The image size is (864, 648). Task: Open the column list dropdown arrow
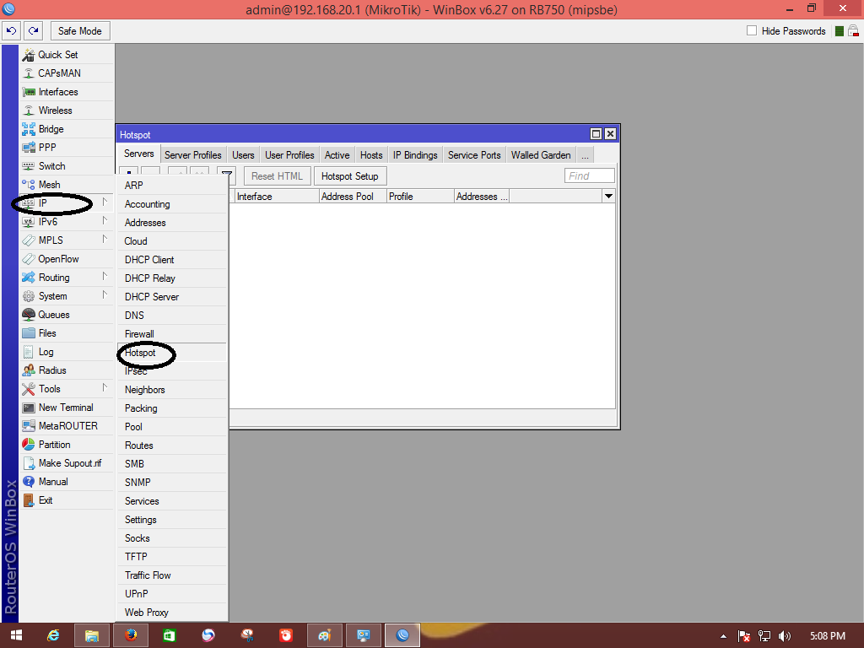coord(608,196)
